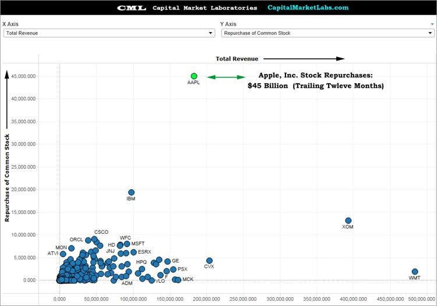Click the ESRX ticker label
The image size is (437, 306).
pyautogui.click(x=145, y=252)
